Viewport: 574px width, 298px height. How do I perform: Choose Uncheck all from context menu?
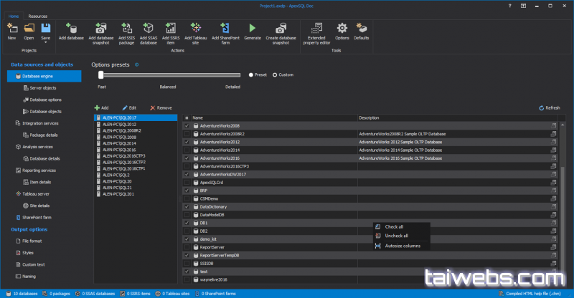pos(396,236)
